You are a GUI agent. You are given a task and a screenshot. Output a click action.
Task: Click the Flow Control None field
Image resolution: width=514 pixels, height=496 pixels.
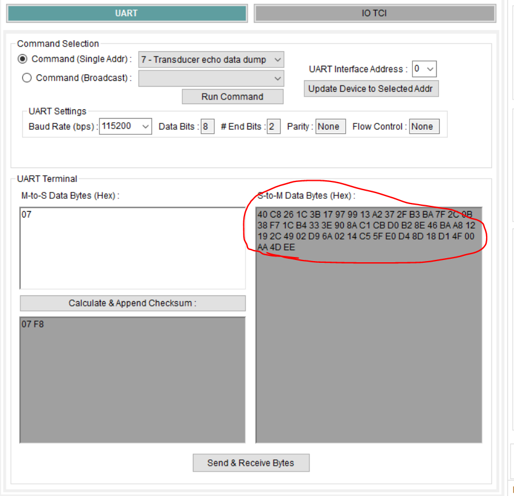(424, 126)
